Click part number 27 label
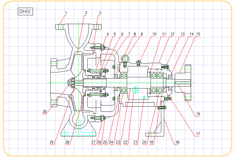 pos(93,142)
